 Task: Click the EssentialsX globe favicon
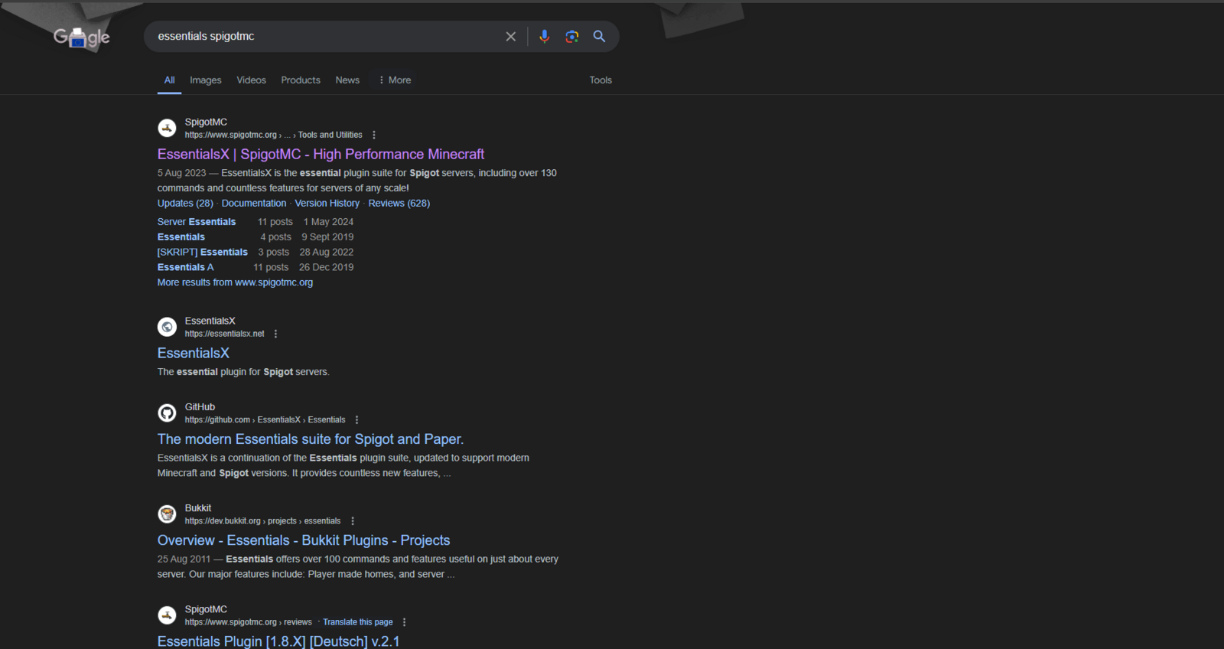coord(167,327)
